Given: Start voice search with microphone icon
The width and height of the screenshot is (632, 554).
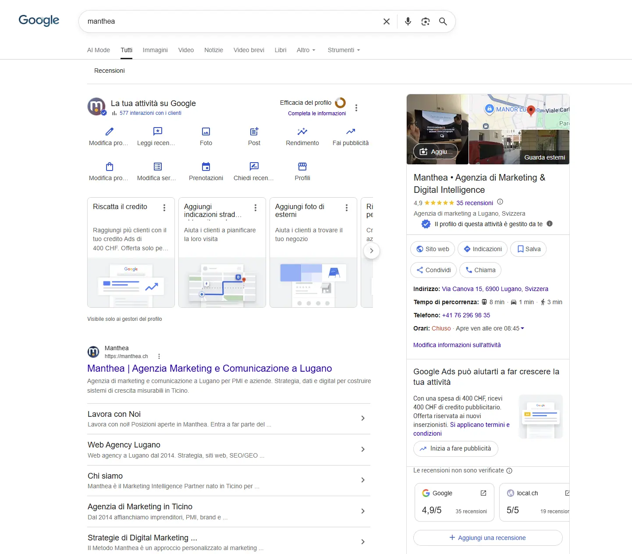Looking at the screenshot, I should pos(408,21).
